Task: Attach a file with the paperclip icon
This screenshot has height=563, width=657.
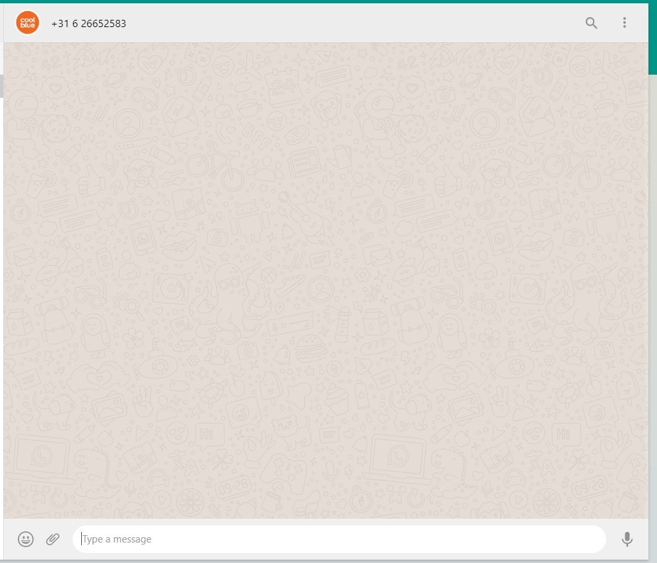Action: (53, 539)
